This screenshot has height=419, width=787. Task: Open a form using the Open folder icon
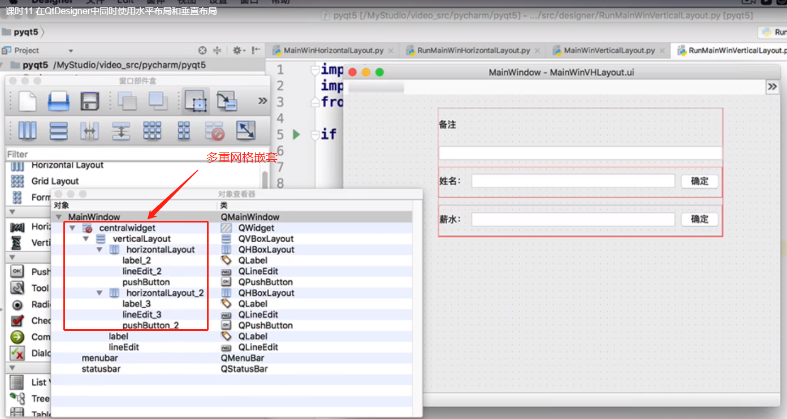58,101
